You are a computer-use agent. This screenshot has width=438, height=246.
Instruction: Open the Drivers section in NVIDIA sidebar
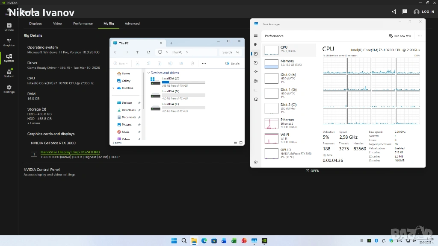point(9,26)
